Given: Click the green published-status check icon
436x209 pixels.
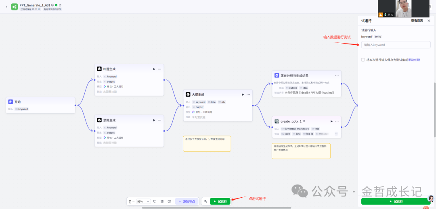Looking at the screenshot, I should coord(57,5).
